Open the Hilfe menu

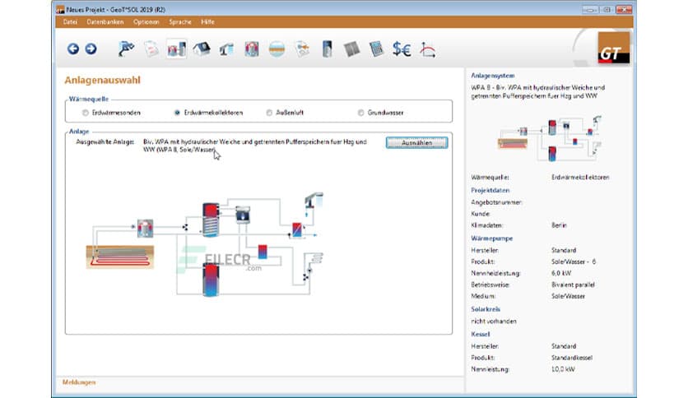coord(207,22)
